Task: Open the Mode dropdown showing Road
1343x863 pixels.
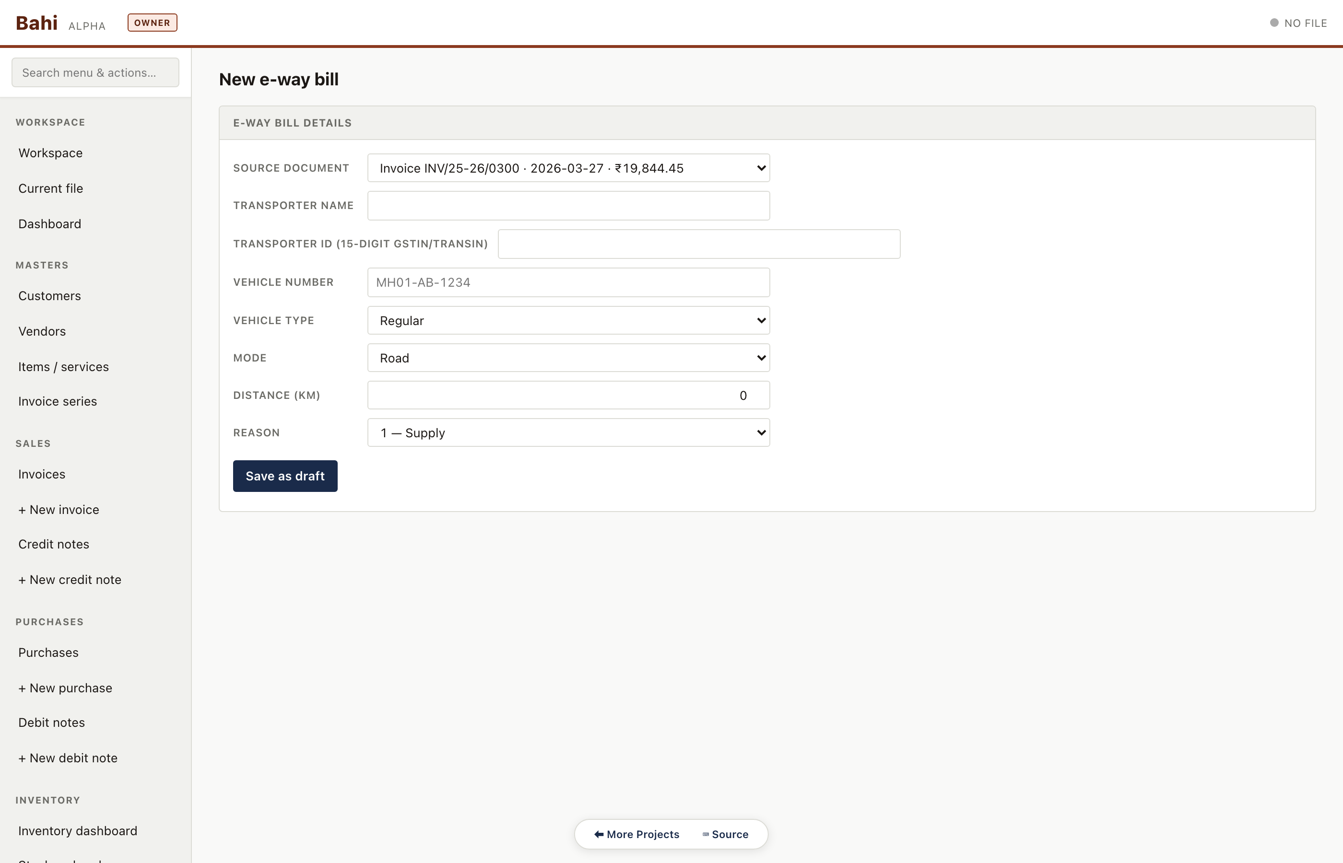Action: click(568, 358)
